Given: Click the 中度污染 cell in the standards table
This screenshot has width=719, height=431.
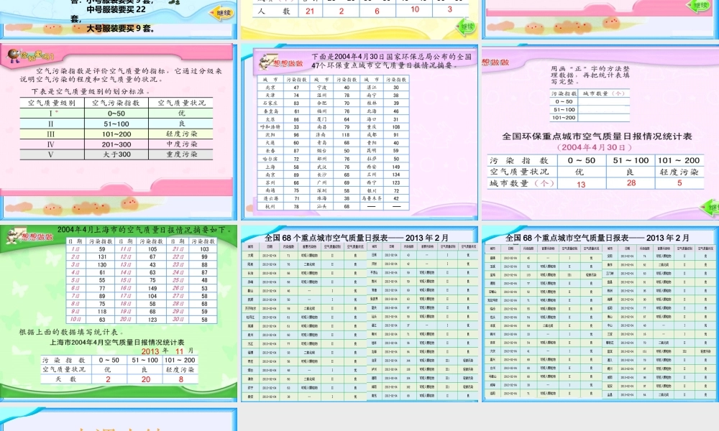Looking at the screenshot, I should coord(182,144).
